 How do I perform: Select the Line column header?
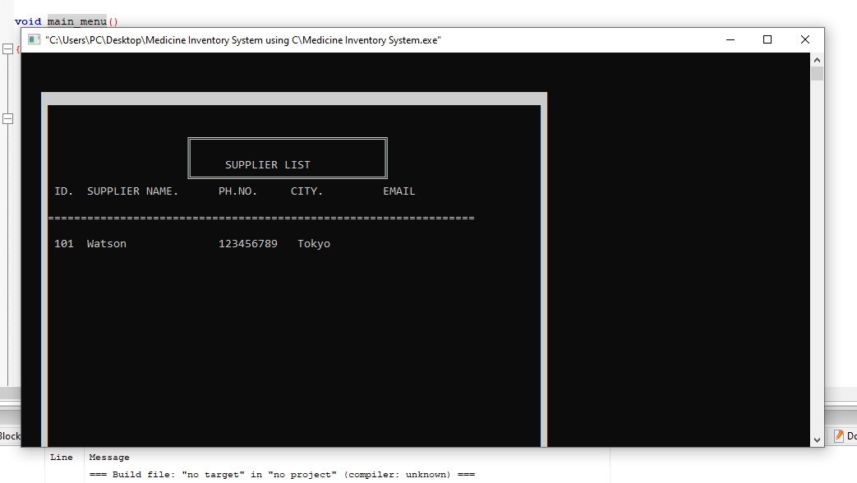tap(62, 458)
